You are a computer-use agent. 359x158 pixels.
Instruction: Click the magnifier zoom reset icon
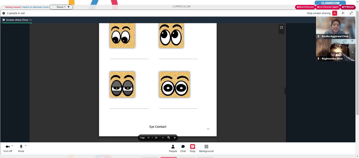click(169, 138)
